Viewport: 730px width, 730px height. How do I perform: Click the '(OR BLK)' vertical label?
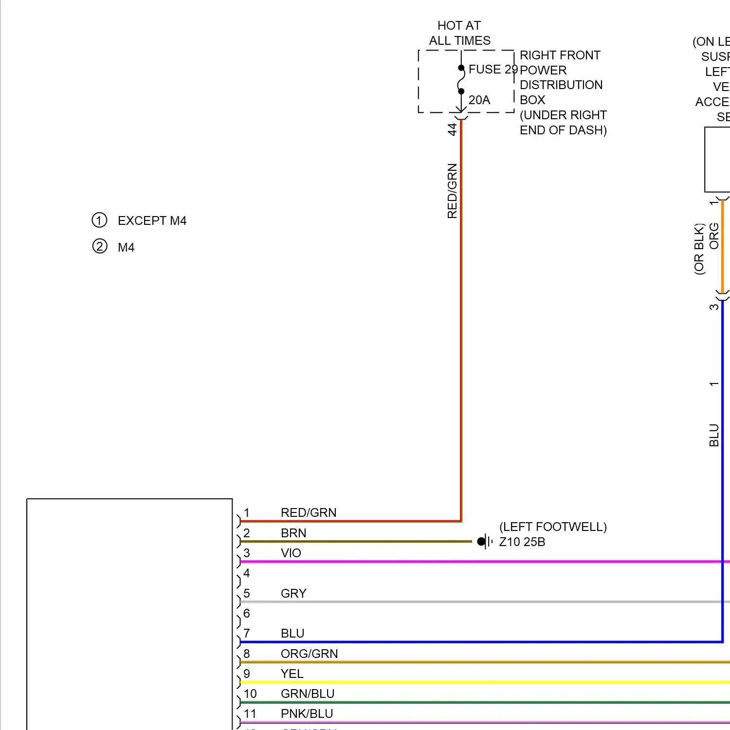(699, 249)
